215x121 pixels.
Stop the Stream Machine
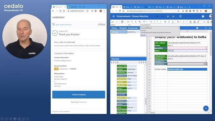(157, 16)
